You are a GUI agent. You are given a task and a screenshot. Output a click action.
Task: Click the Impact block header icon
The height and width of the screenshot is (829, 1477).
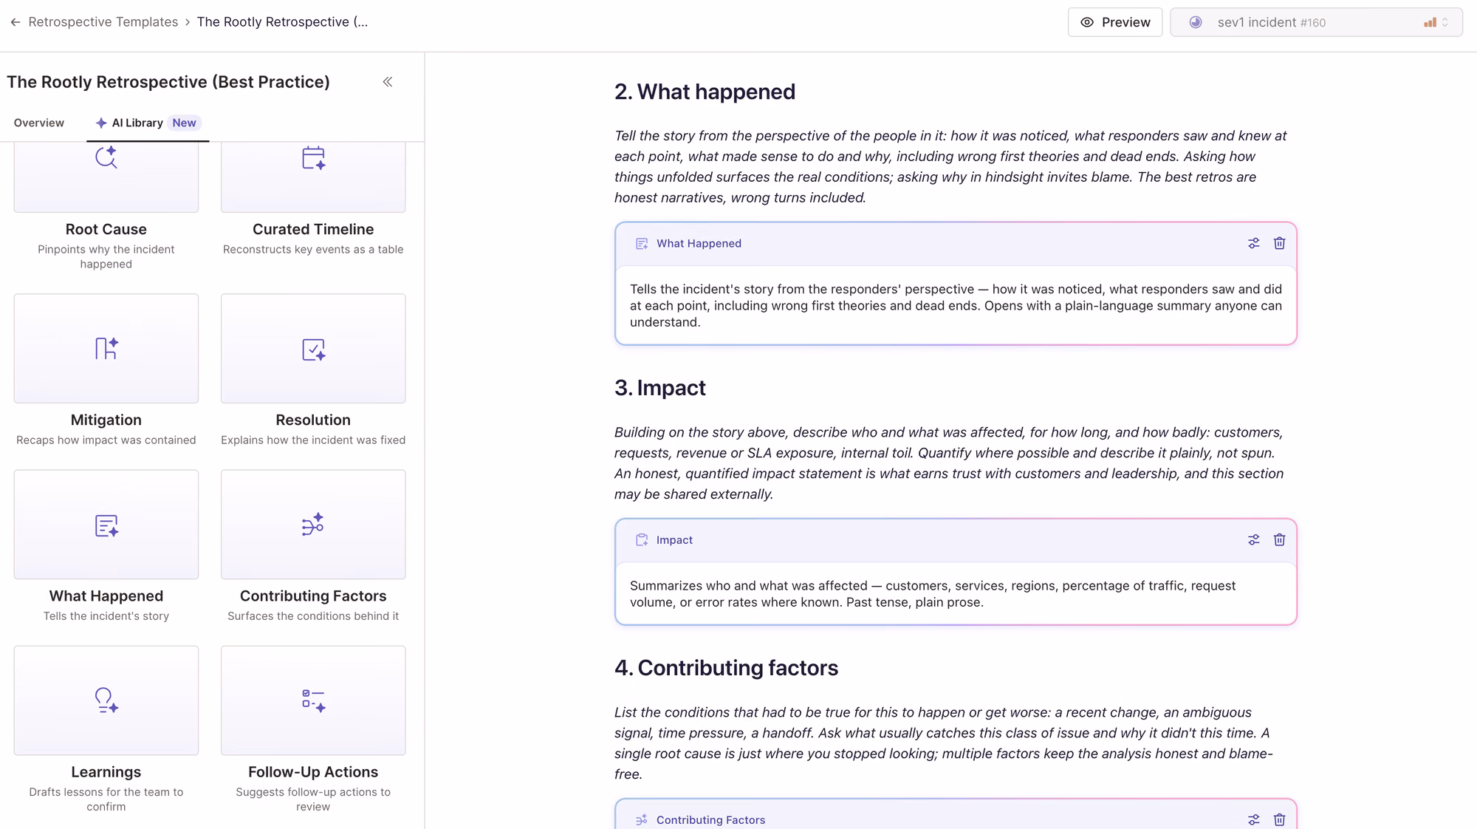642,540
